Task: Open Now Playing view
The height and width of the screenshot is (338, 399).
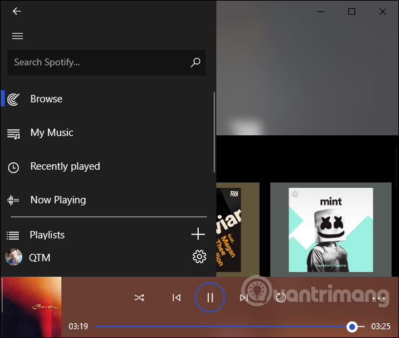Action: coord(58,200)
